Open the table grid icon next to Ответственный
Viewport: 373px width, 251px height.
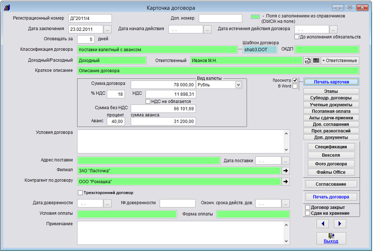click(x=316, y=61)
